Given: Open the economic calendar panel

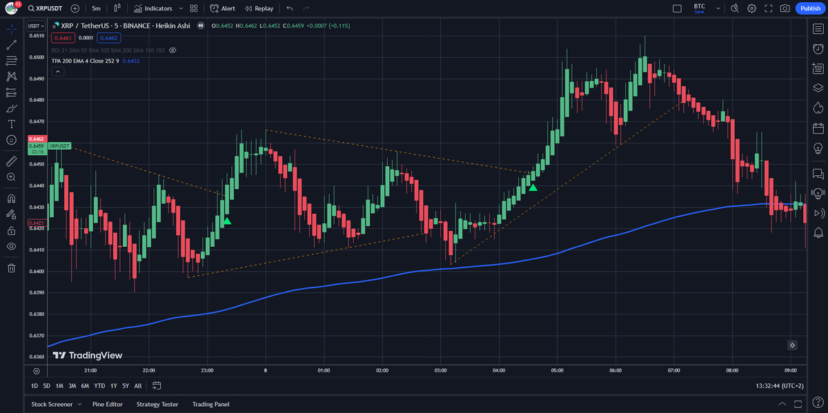Looking at the screenshot, I should (818, 128).
